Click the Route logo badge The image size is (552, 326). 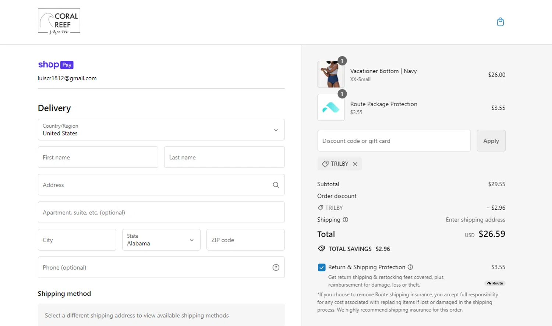[495, 283]
